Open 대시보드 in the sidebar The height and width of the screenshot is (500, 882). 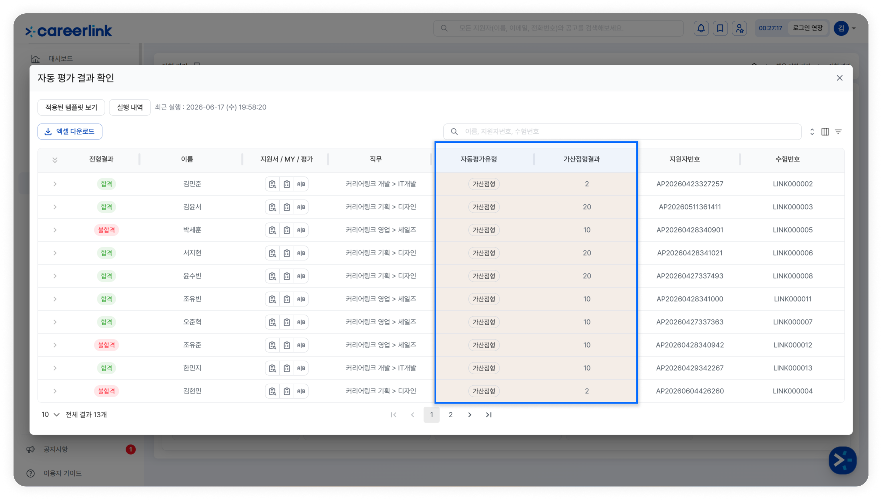tap(60, 59)
